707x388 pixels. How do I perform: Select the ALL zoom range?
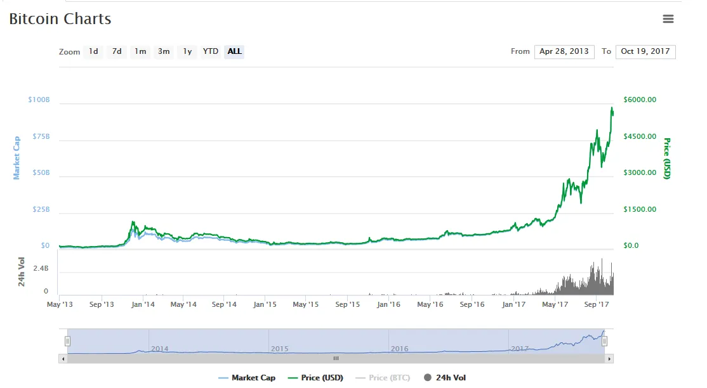[x=234, y=51]
